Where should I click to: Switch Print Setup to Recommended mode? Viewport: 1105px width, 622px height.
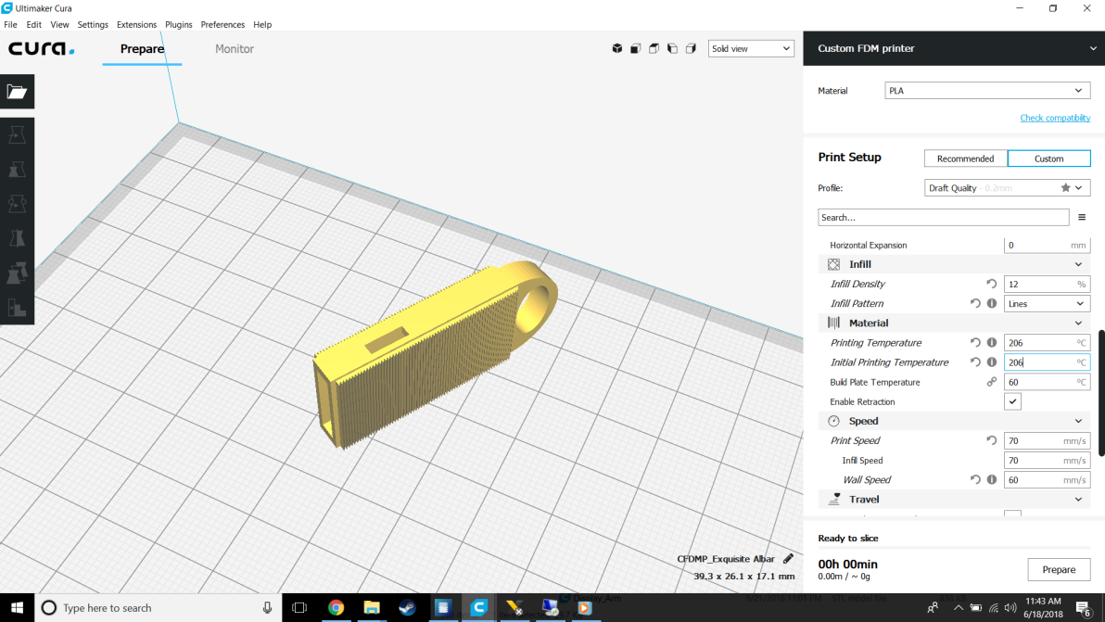pos(965,159)
